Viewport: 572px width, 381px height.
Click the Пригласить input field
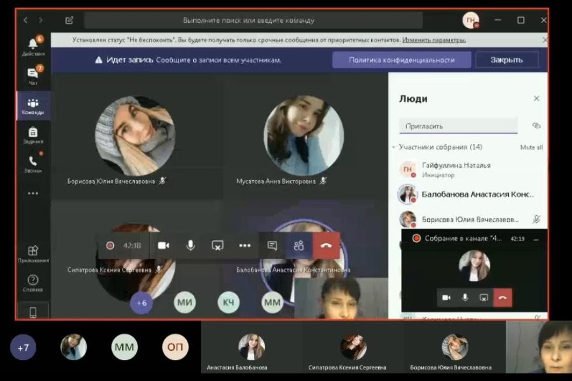point(458,126)
